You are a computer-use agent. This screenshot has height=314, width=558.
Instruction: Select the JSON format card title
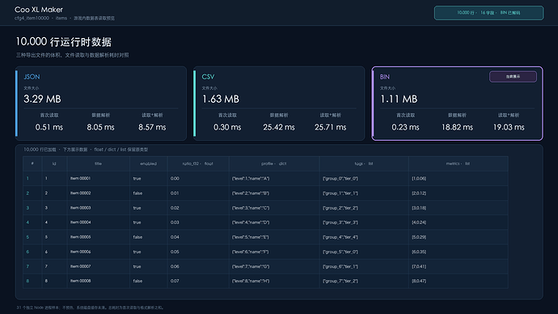(32, 77)
